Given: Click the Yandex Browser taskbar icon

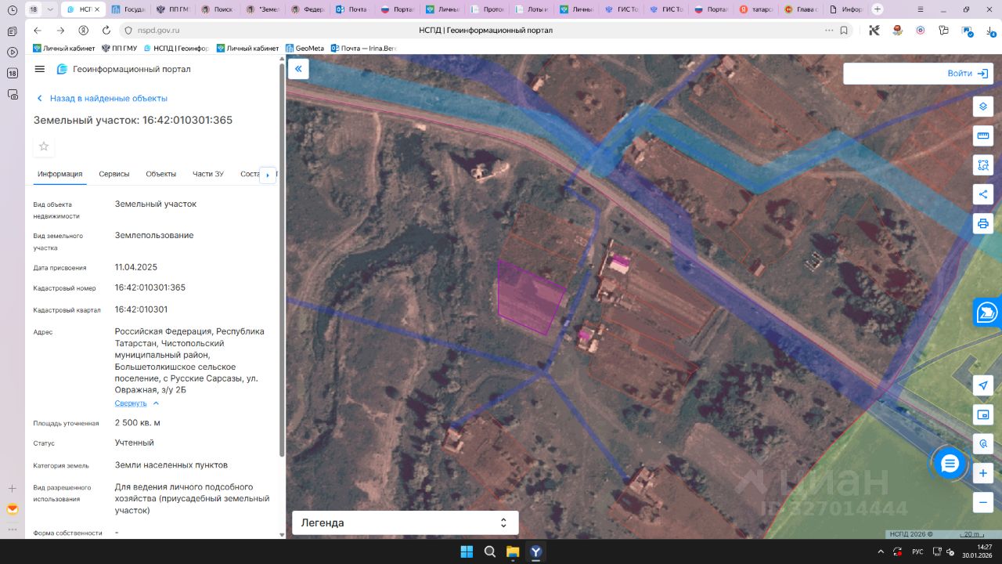Looking at the screenshot, I should pos(536,551).
